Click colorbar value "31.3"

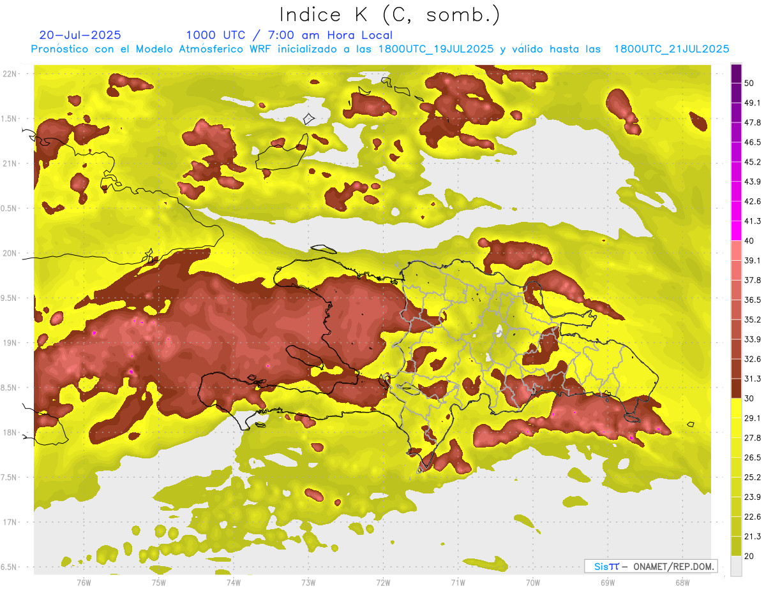pyautogui.click(x=753, y=379)
